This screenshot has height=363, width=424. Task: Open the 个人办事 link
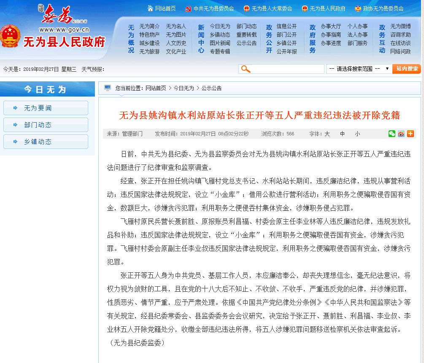[357, 26]
